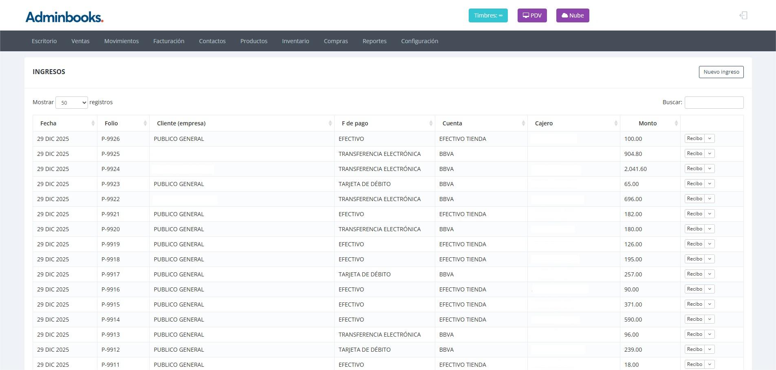Sort by Folio column sort icon

(x=145, y=123)
